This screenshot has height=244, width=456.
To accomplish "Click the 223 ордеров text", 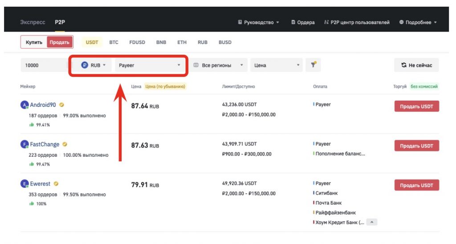I will (x=43, y=155).
